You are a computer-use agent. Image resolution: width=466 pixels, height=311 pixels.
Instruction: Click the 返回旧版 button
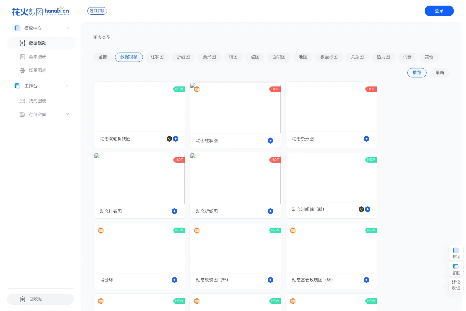[97, 11]
